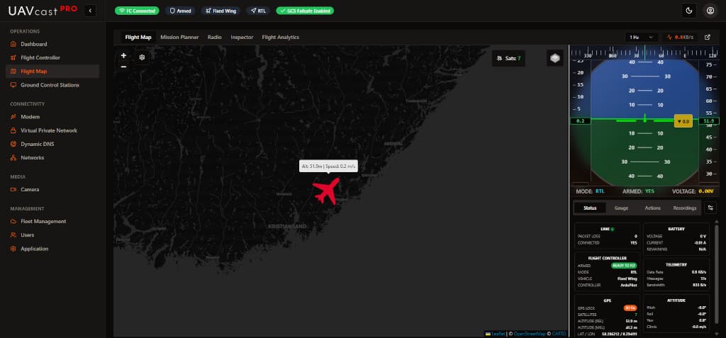Open the Networks page
Viewport: 726px width, 338px height.
[32, 158]
